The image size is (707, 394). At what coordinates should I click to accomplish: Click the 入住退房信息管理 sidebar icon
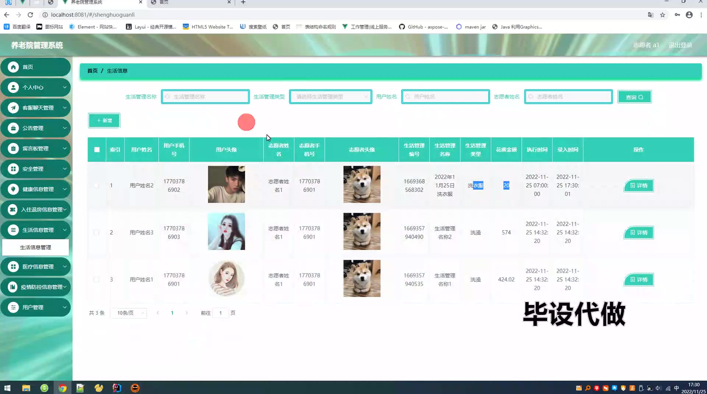click(x=13, y=209)
